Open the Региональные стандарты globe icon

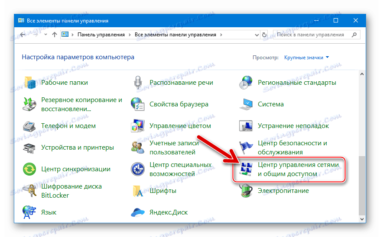coord(246,83)
